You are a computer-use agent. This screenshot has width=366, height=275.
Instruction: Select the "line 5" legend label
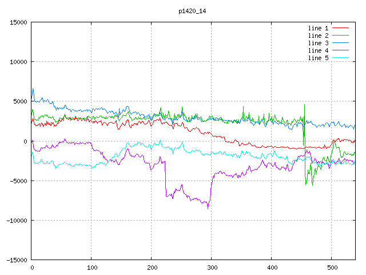[x=318, y=58]
